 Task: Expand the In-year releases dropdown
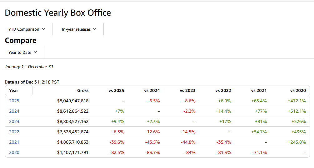tap(79, 29)
